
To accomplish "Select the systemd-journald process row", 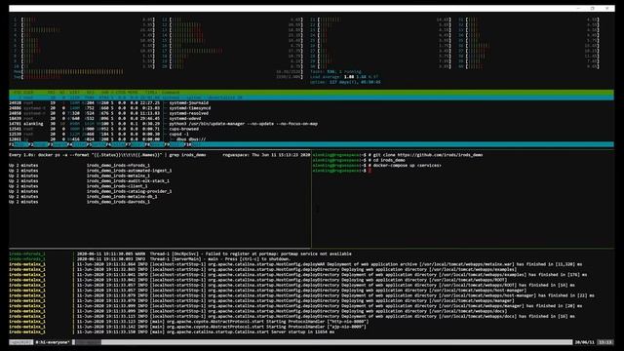I will click(x=311, y=102).
